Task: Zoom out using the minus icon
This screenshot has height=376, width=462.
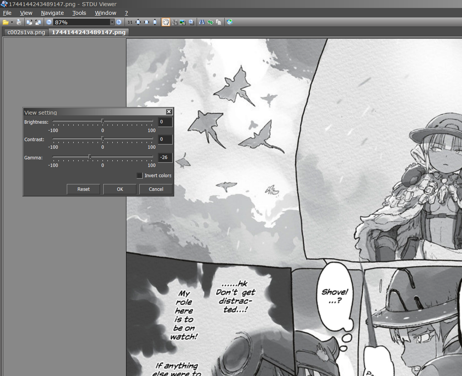Action: 49,22
